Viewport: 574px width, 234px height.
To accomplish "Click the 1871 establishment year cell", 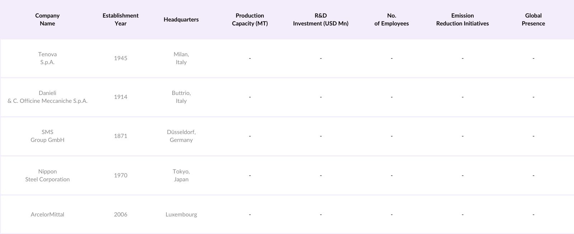I will [121, 136].
